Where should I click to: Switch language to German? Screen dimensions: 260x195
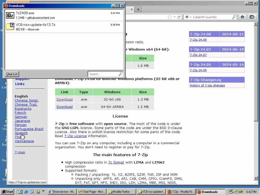coord(21,117)
